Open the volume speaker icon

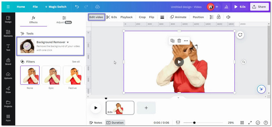(x=228, y=17)
